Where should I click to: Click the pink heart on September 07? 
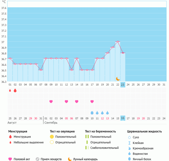tap(77, 101)
